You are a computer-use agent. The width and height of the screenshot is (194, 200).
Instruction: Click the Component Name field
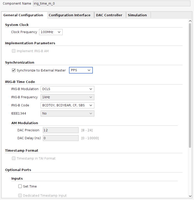(x=112, y=4)
